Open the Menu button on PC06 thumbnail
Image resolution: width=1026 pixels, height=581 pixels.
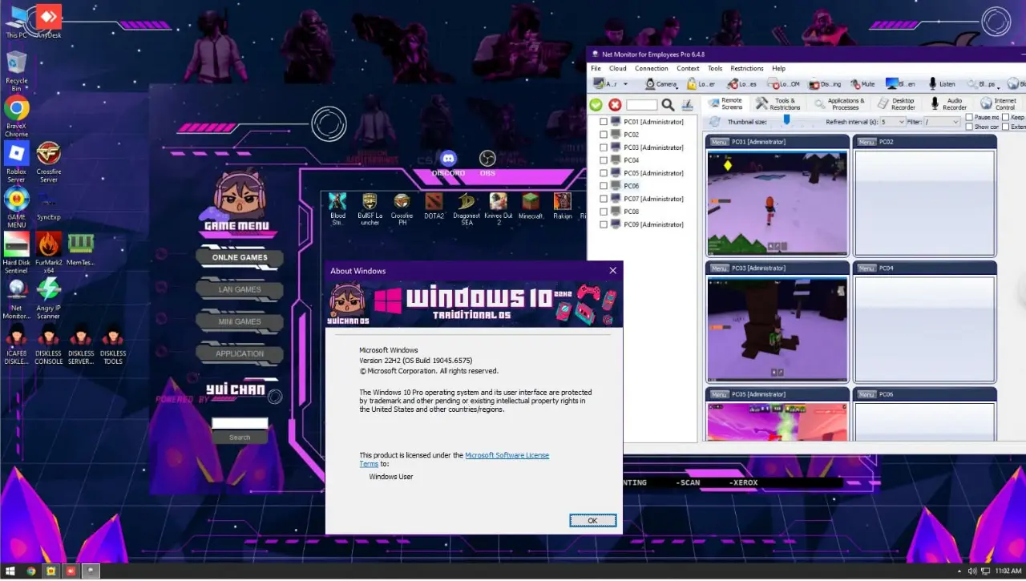866,394
